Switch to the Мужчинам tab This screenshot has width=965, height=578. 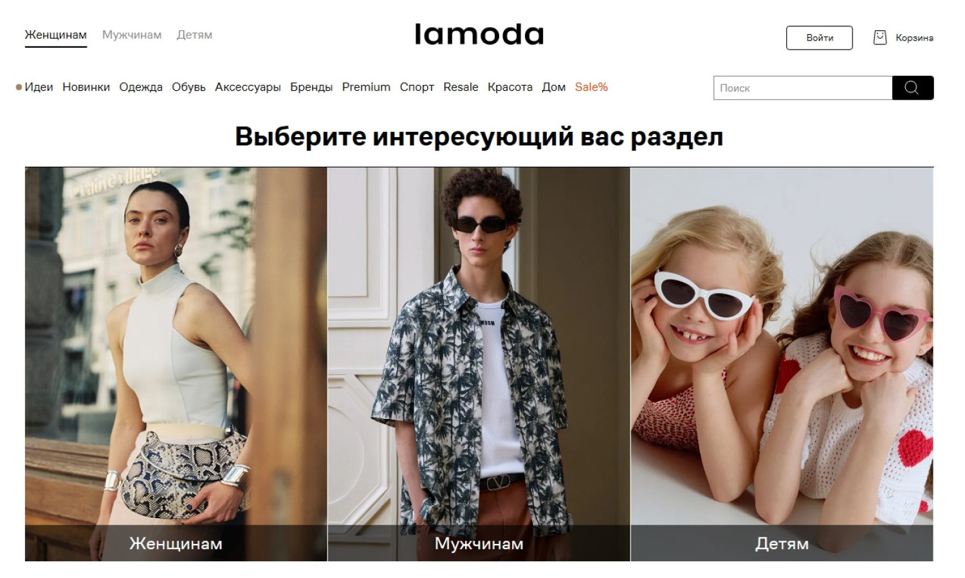tap(132, 35)
